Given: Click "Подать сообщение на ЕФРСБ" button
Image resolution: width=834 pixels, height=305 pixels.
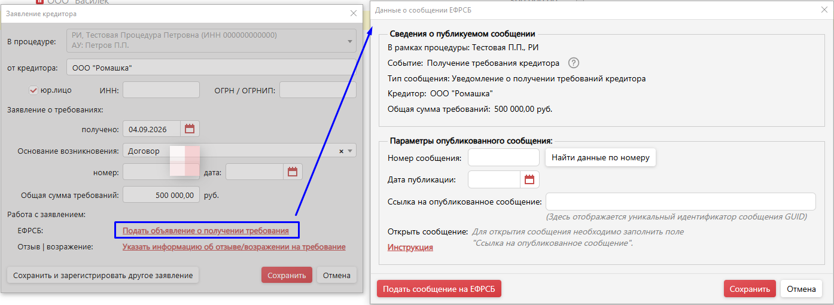Looking at the screenshot, I should point(439,289).
